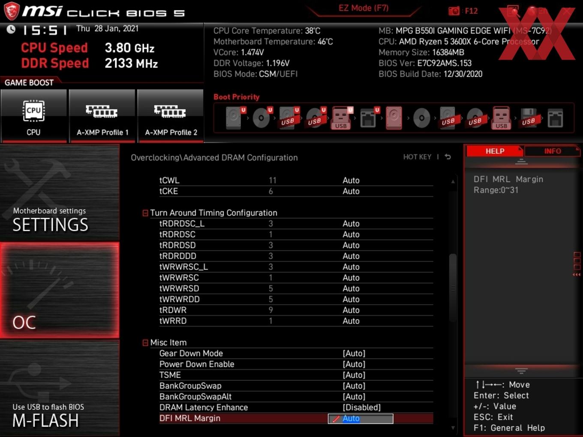This screenshot has height=437, width=583.
Task: Select the legacy CD/DVD boot icon without U badge
Action: 421,118
